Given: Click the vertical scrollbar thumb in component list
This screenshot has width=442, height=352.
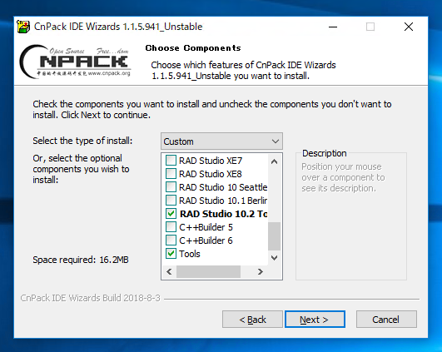Looking at the screenshot, I should [275, 236].
